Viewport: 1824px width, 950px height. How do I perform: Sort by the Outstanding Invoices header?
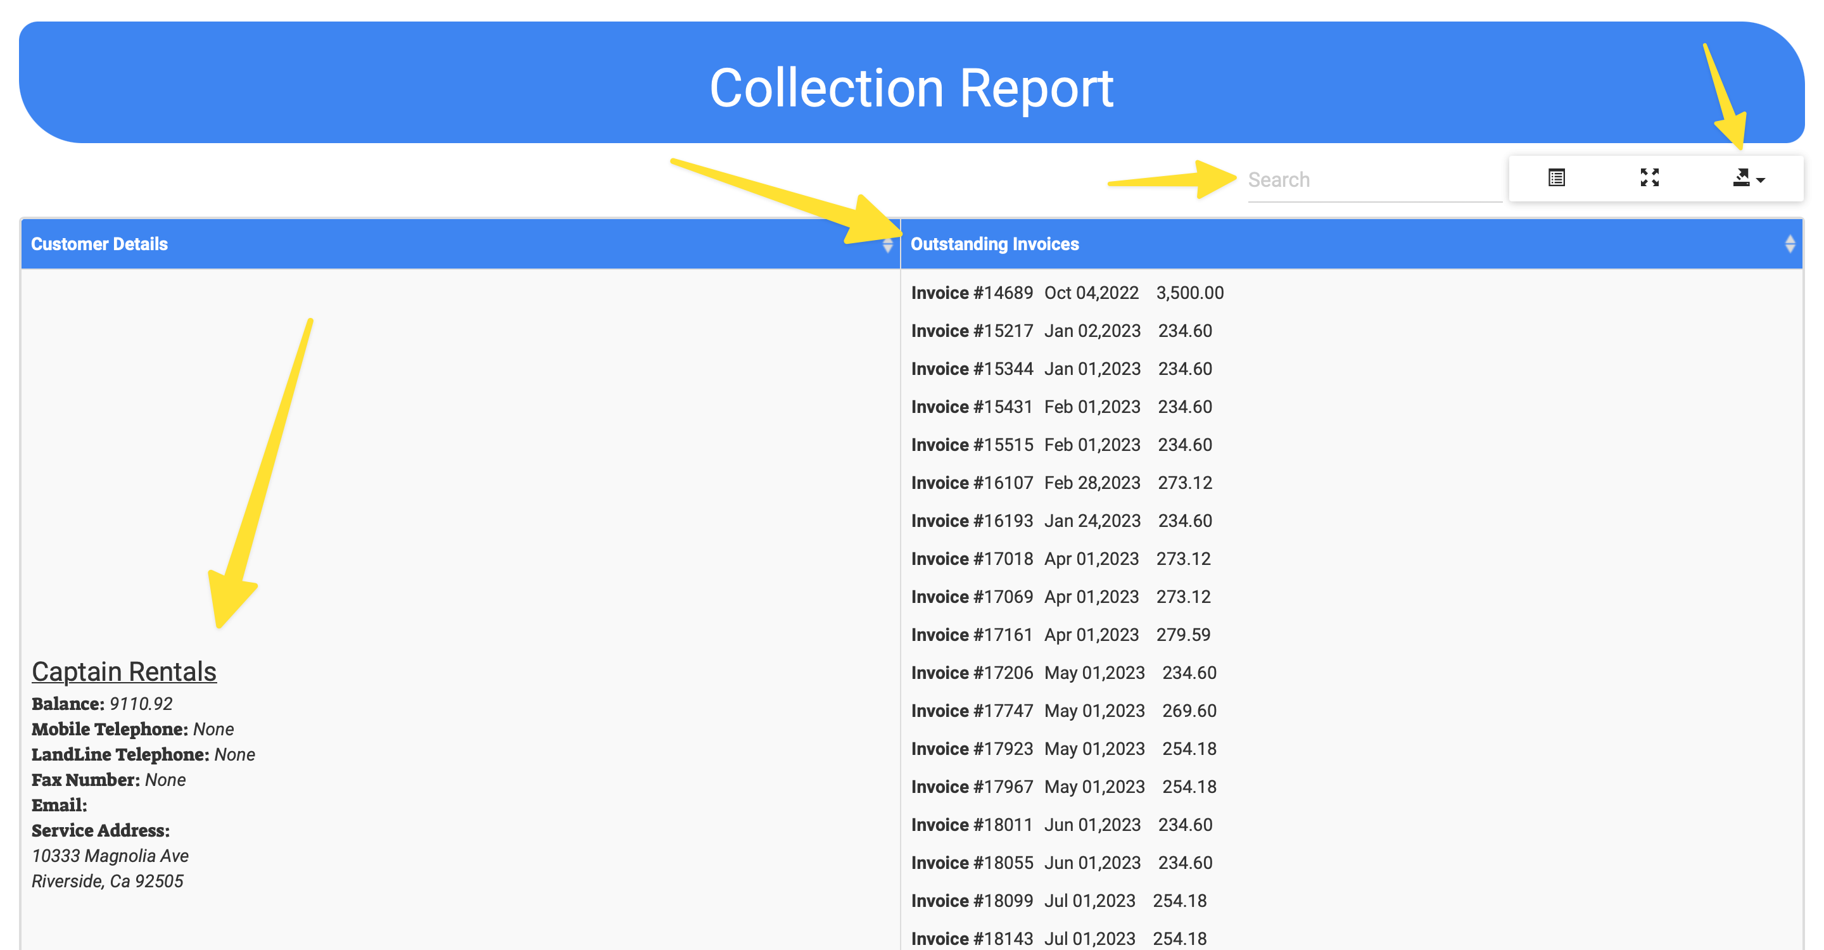coord(994,244)
